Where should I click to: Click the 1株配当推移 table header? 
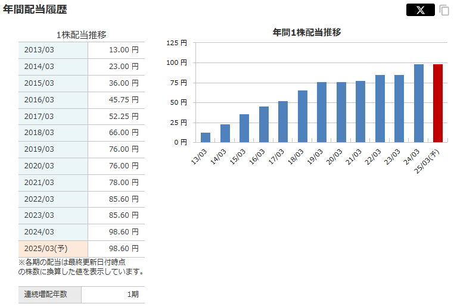coord(81,35)
